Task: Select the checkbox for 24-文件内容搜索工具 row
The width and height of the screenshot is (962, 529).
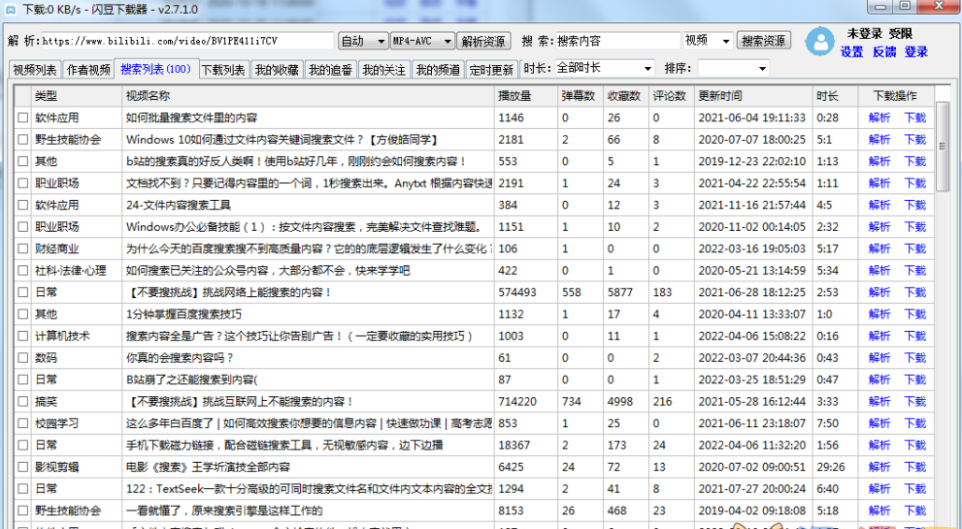Action: pyautogui.click(x=22, y=205)
